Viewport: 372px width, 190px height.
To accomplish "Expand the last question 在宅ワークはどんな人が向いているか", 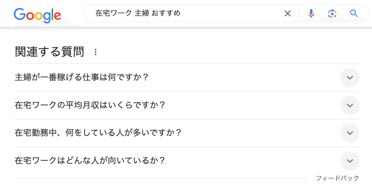I will (350, 161).
